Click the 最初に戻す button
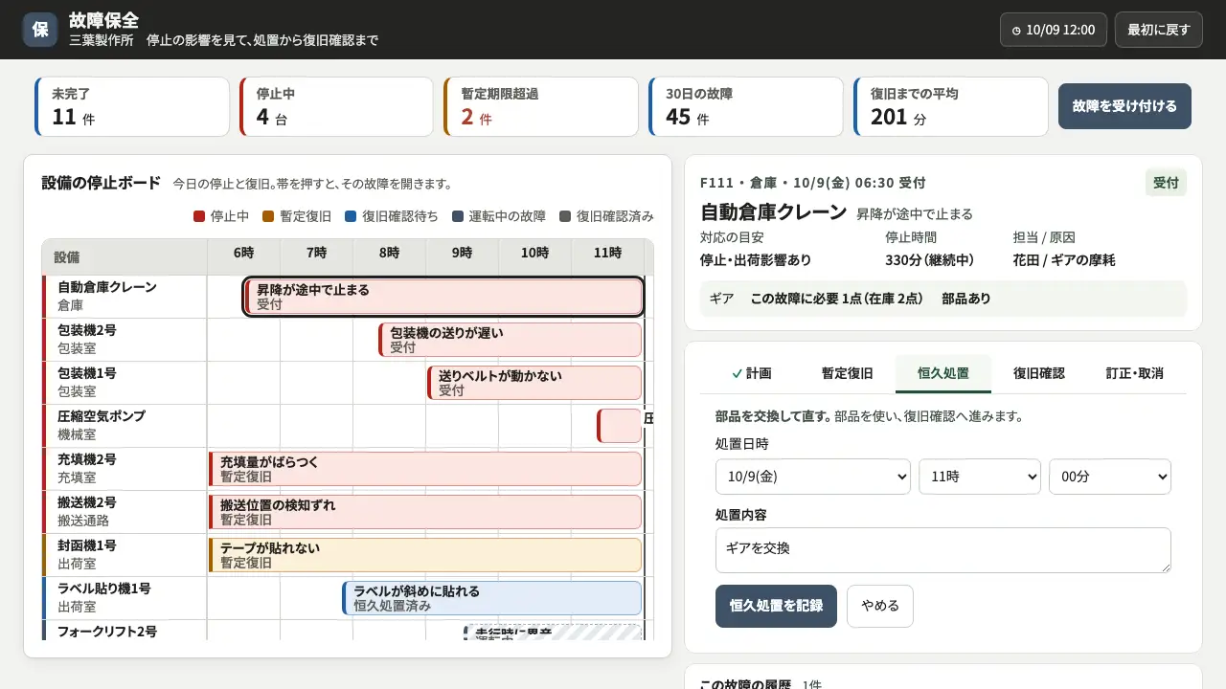 [1159, 30]
